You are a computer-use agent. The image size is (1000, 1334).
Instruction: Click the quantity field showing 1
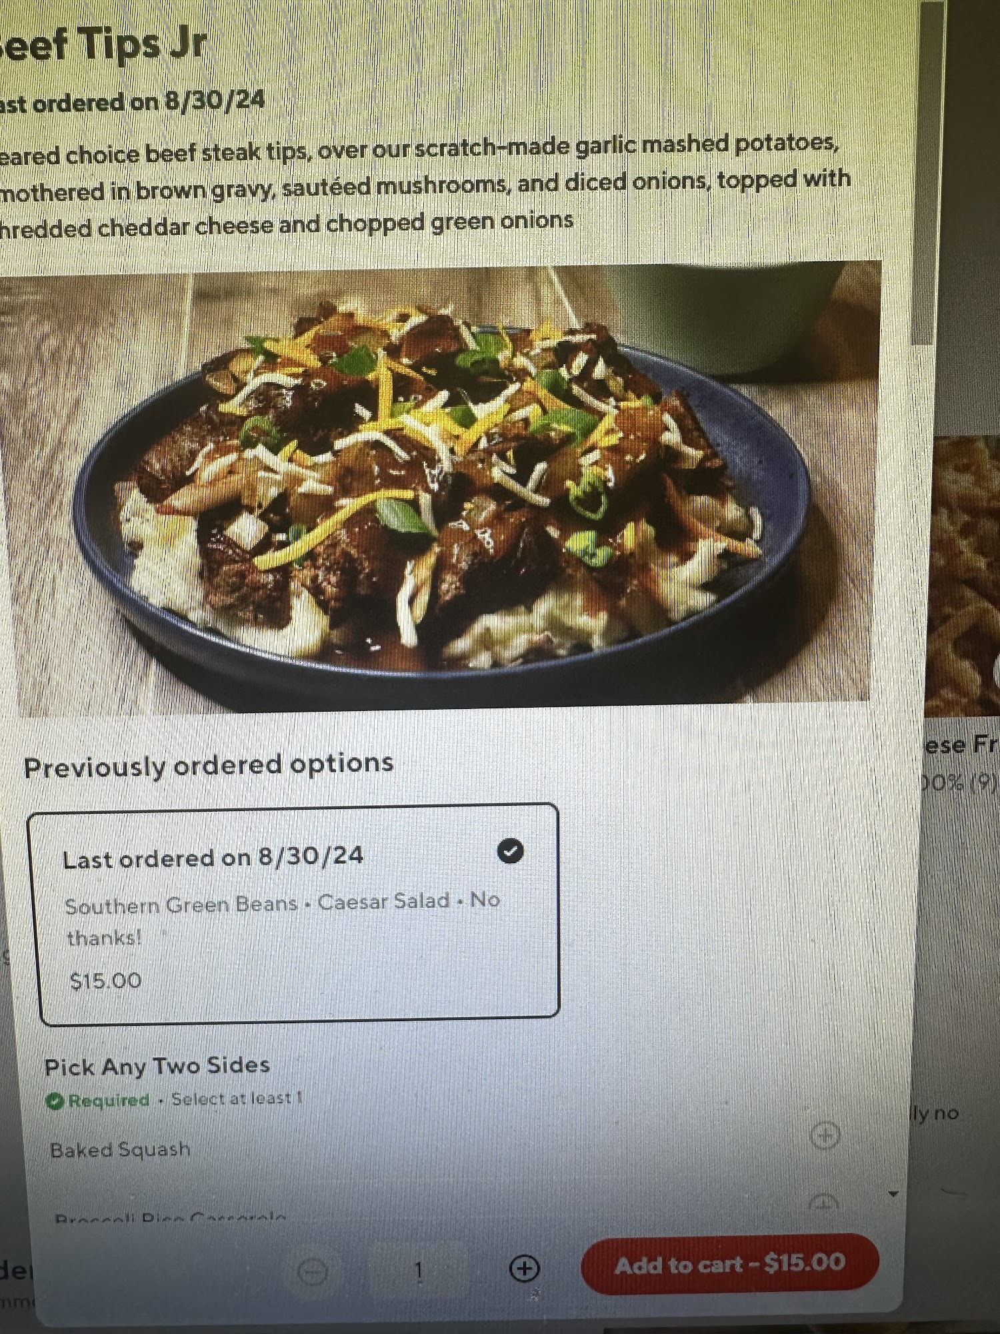click(x=419, y=1270)
